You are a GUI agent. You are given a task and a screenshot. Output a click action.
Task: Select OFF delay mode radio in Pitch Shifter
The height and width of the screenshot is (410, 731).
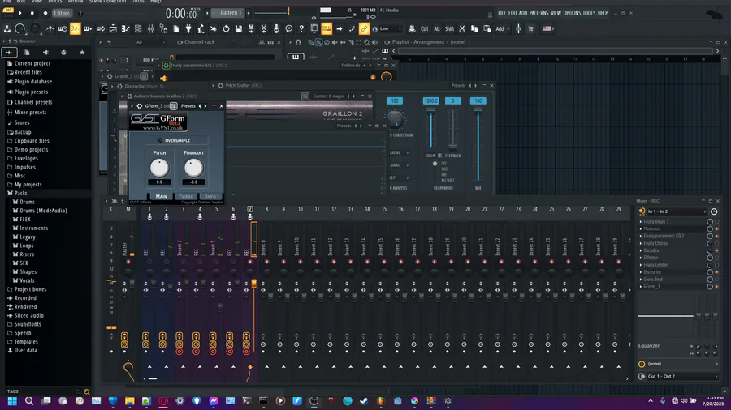pos(435,164)
